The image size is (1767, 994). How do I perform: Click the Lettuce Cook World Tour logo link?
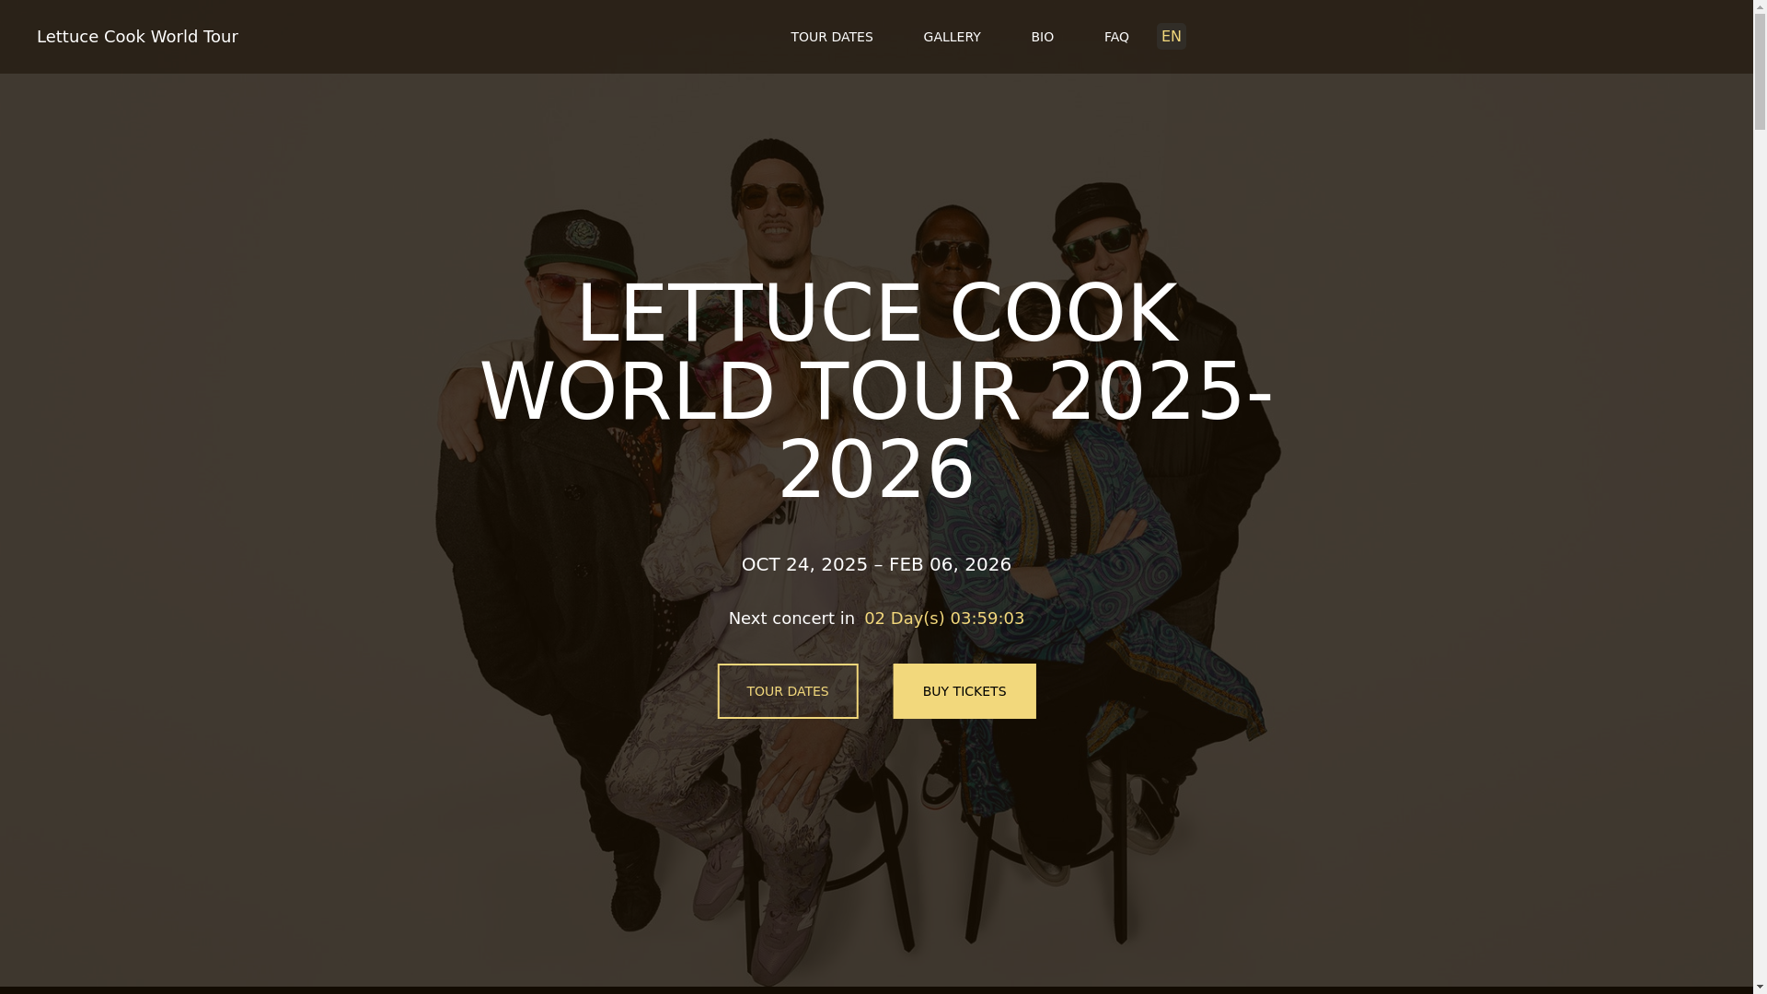pos(137,37)
